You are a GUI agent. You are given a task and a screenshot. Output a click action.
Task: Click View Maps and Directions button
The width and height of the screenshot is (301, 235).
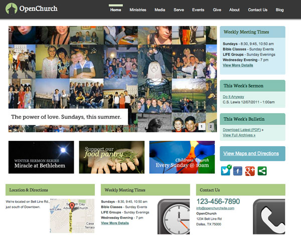(252, 153)
